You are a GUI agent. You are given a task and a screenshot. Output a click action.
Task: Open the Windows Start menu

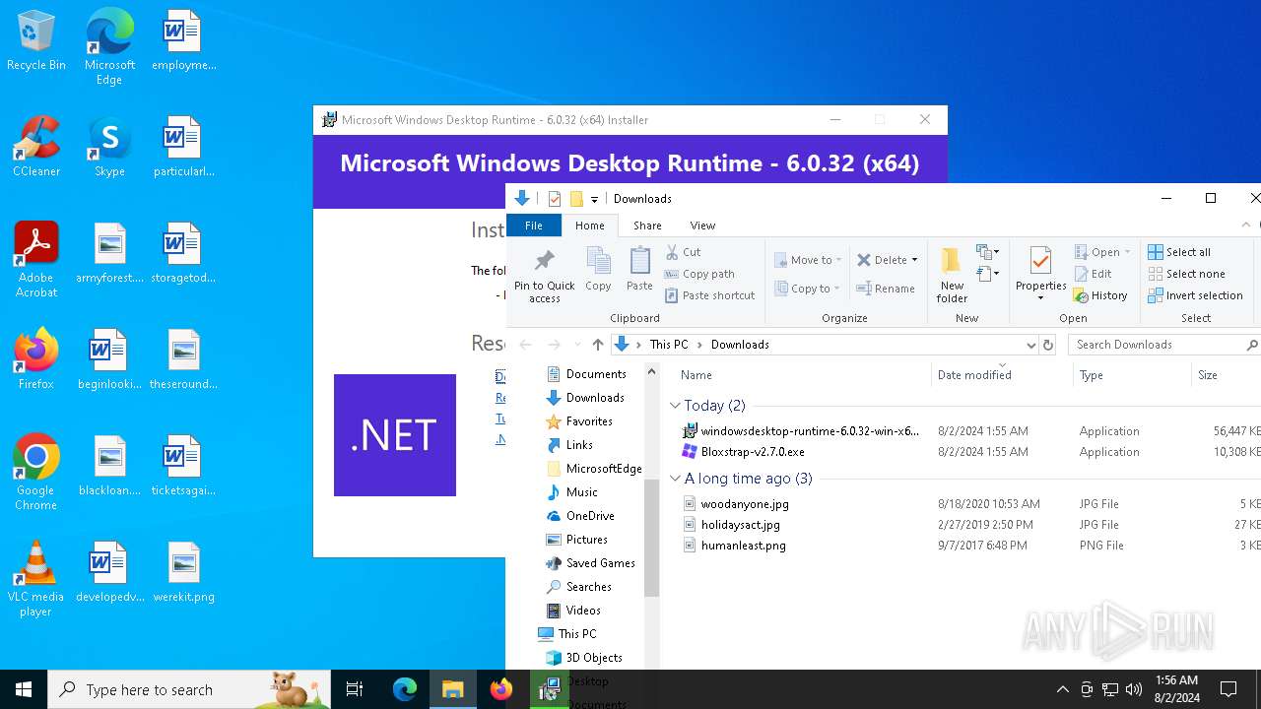[x=24, y=689]
